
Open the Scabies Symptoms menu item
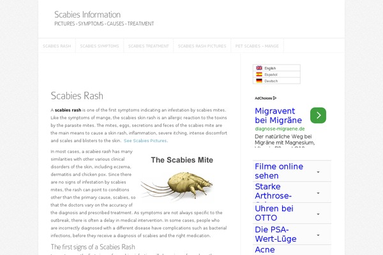(x=100, y=46)
